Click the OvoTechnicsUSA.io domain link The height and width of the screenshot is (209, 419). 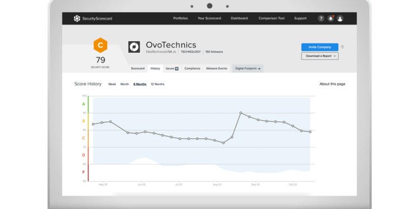click(x=161, y=52)
